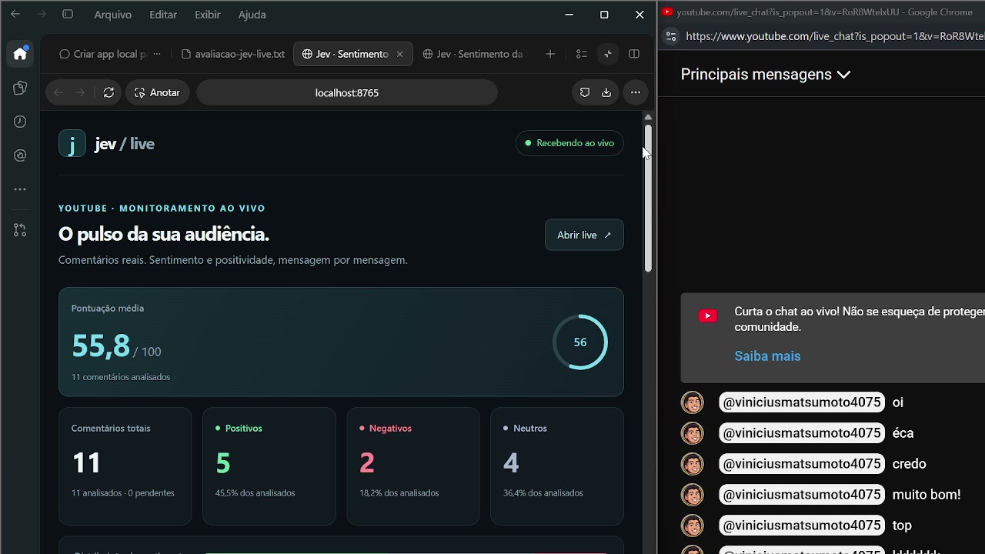Click the download icon in preview toolbar
985x554 pixels.
pyautogui.click(x=606, y=92)
